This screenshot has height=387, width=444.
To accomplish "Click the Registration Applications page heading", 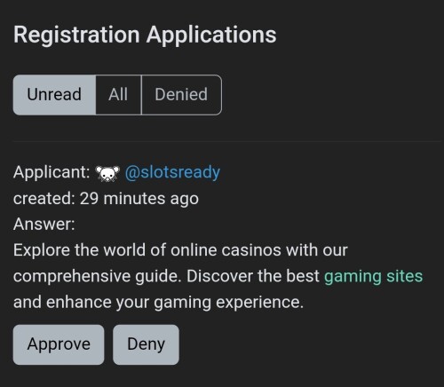I will point(145,35).
